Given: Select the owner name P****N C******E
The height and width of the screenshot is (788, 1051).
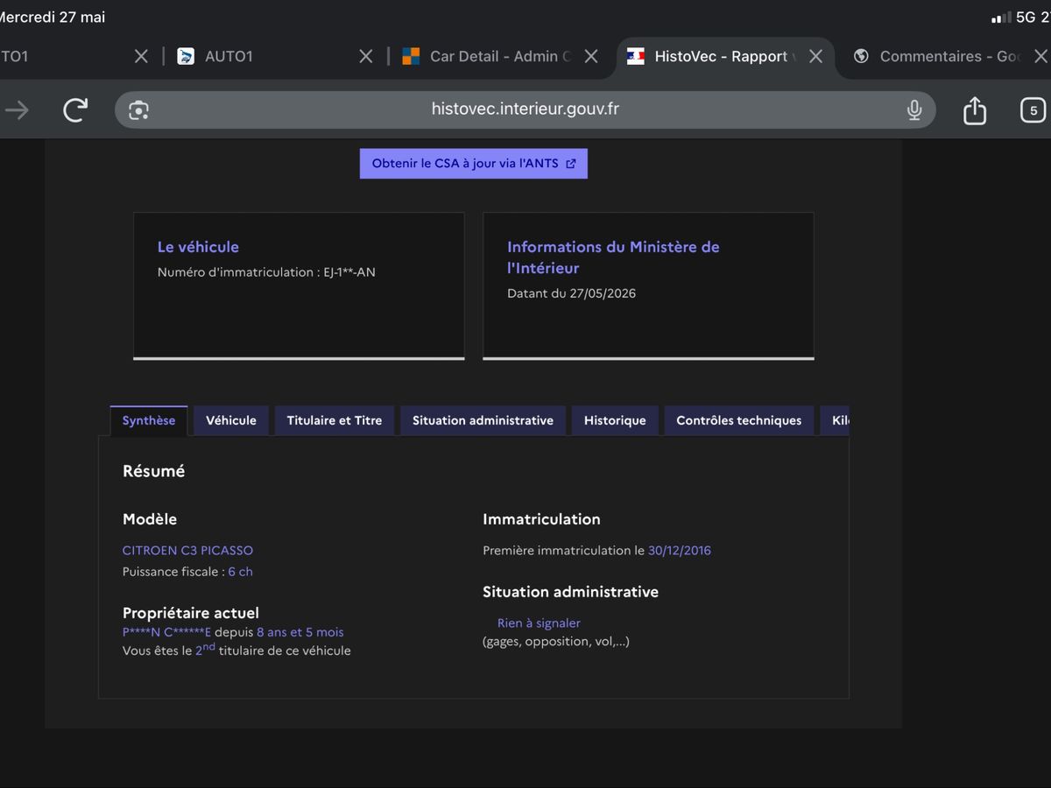Looking at the screenshot, I should point(167,632).
